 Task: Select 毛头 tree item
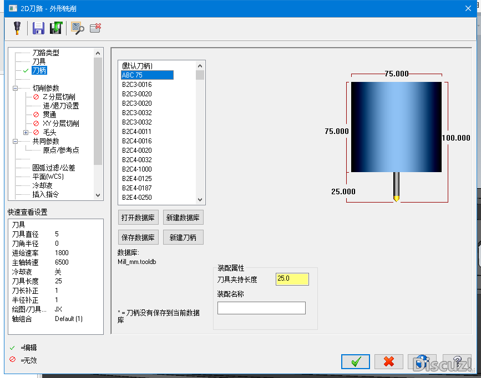pyautogui.click(x=49, y=132)
